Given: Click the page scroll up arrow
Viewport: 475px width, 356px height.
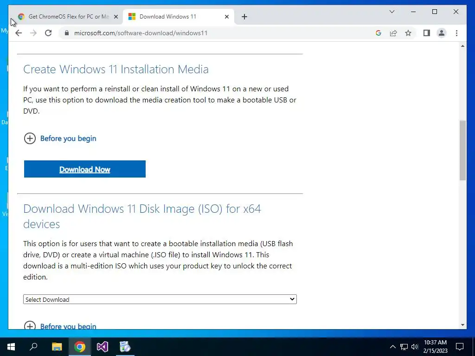Looking at the screenshot, I should [462, 46].
